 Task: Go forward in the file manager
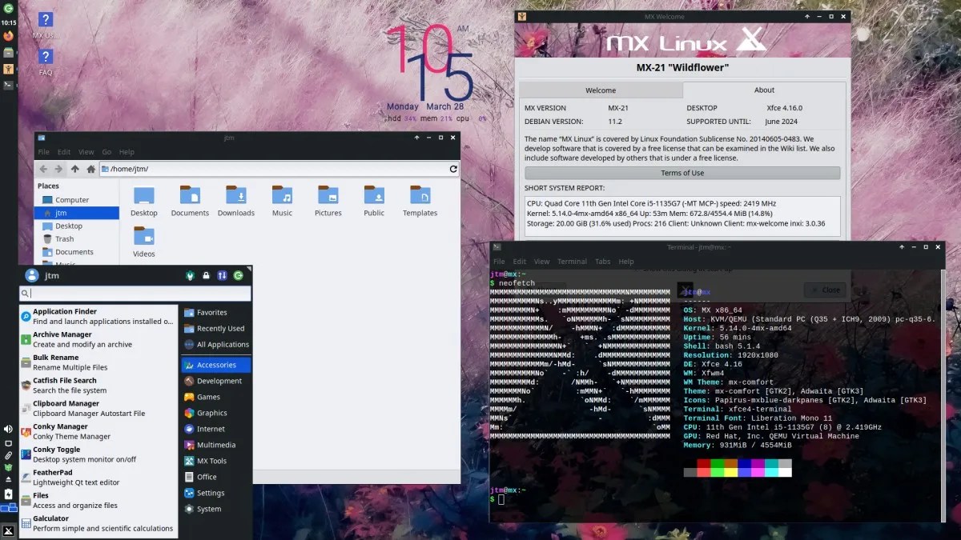tap(58, 169)
